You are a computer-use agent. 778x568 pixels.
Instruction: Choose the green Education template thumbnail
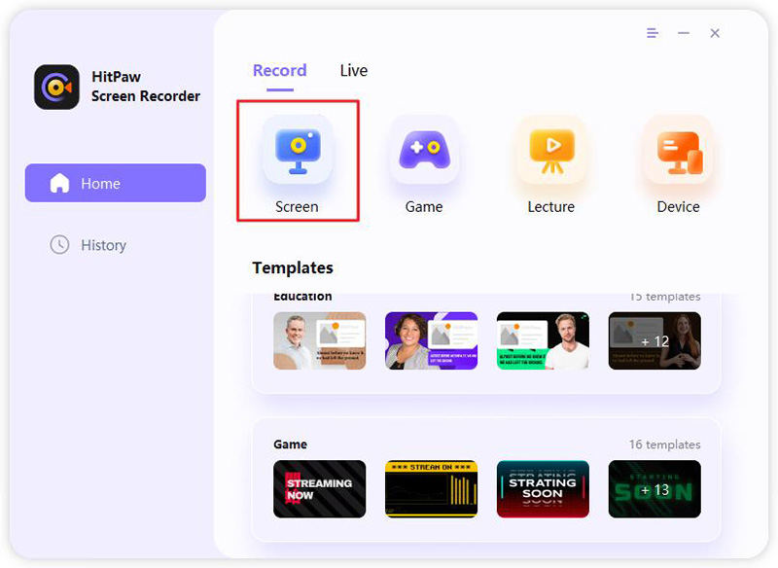pos(543,340)
